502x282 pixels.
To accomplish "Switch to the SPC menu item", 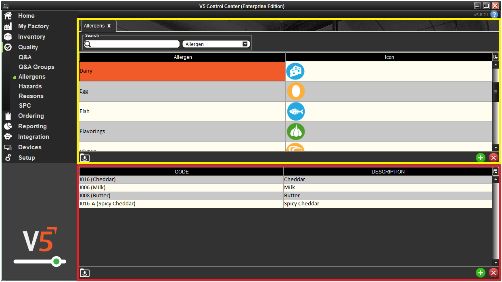I will point(25,105).
